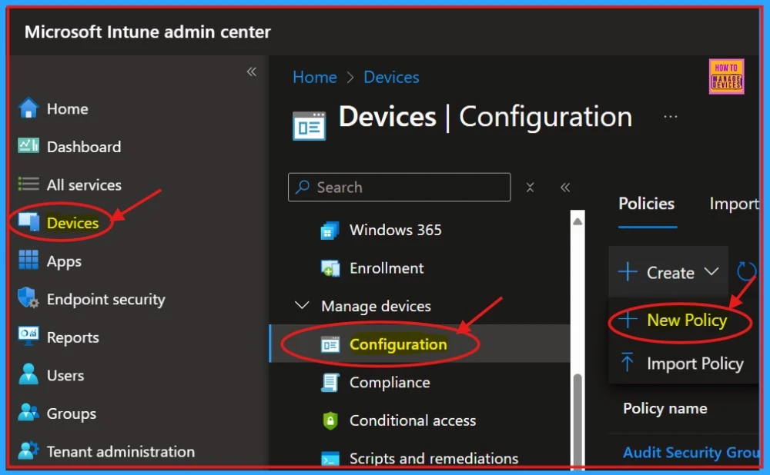Collapse the left navigation sidebar
The image size is (770, 475).
pyautogui.click(x=252, y=72)
